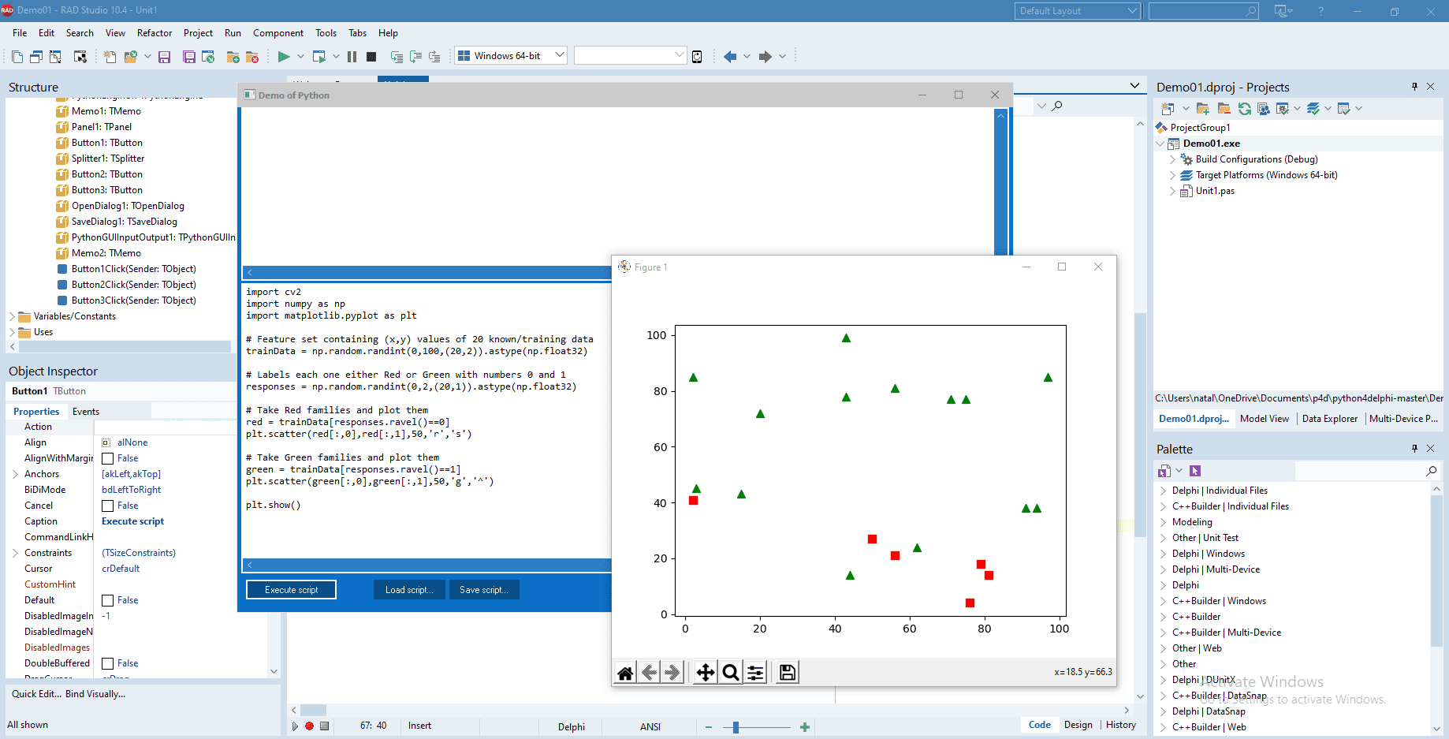Toggle the AlignWithMargins False checkbox

(x=108, y=458)
